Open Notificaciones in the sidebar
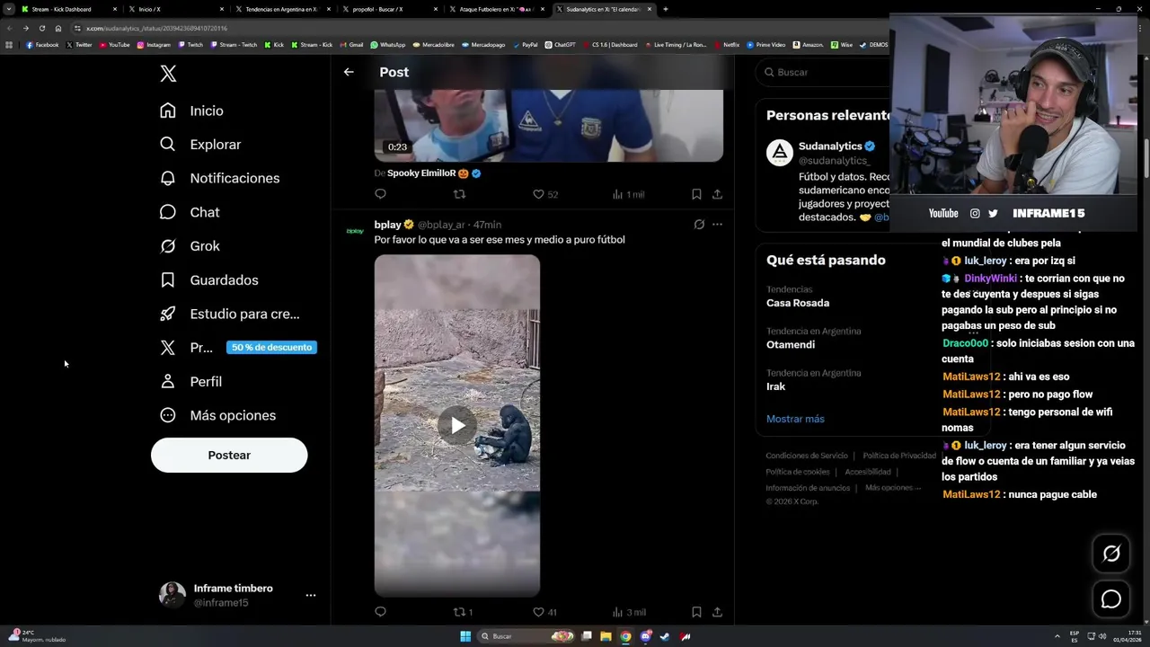Viewport: 1150px width, 647px height. click(219, 178)
